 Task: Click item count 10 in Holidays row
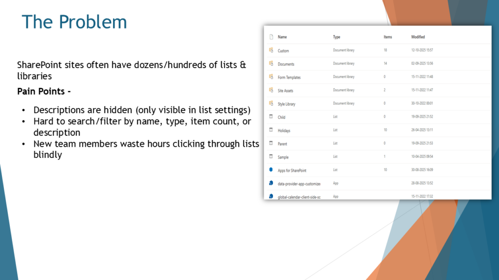[385, 130]
